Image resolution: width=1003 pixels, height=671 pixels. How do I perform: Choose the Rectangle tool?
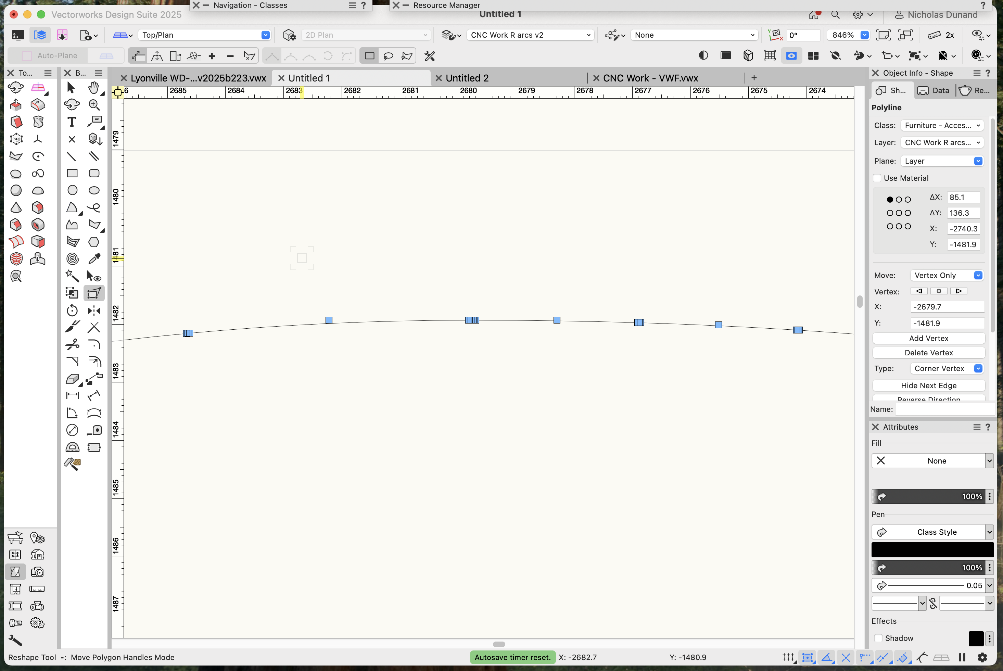click(x=72, y=173)
